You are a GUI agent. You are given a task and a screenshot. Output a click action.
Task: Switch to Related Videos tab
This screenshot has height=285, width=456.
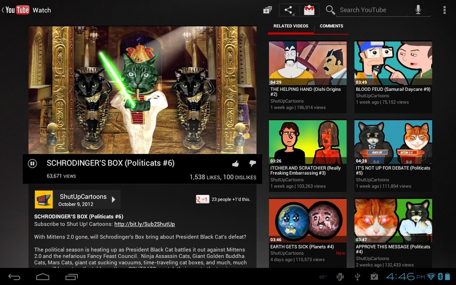[x=291, y=26]
